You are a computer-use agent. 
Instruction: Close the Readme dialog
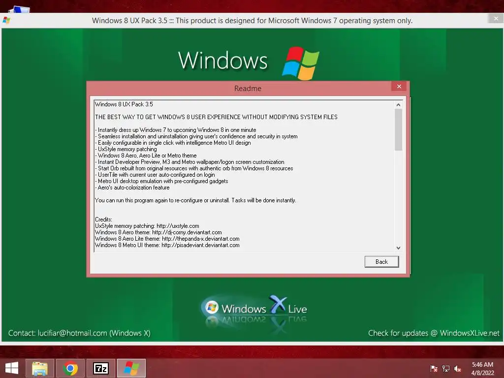pos(399,87)
